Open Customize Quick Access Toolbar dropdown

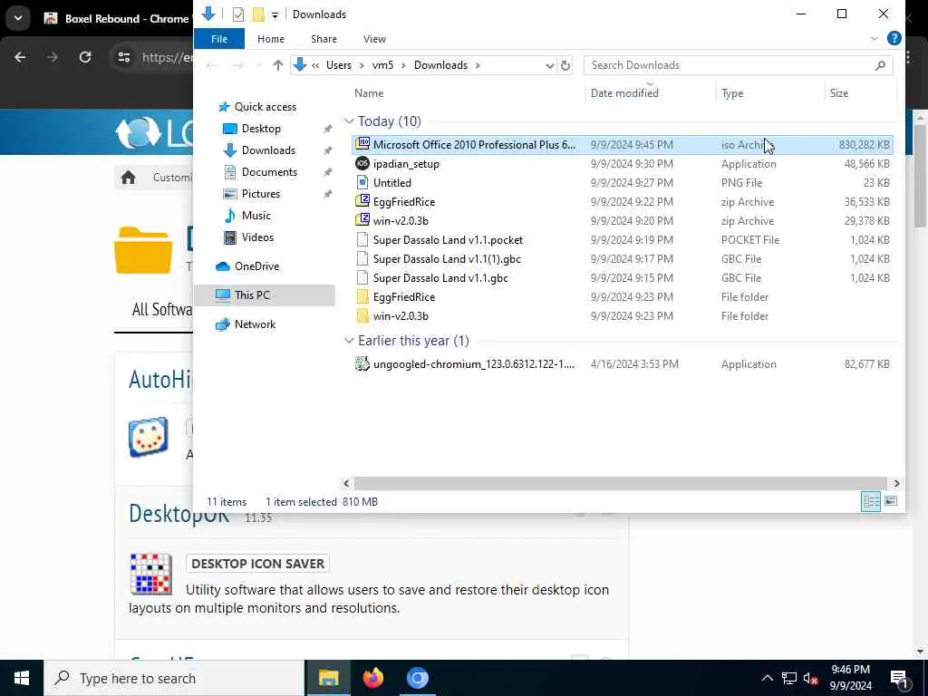[275, 14]
